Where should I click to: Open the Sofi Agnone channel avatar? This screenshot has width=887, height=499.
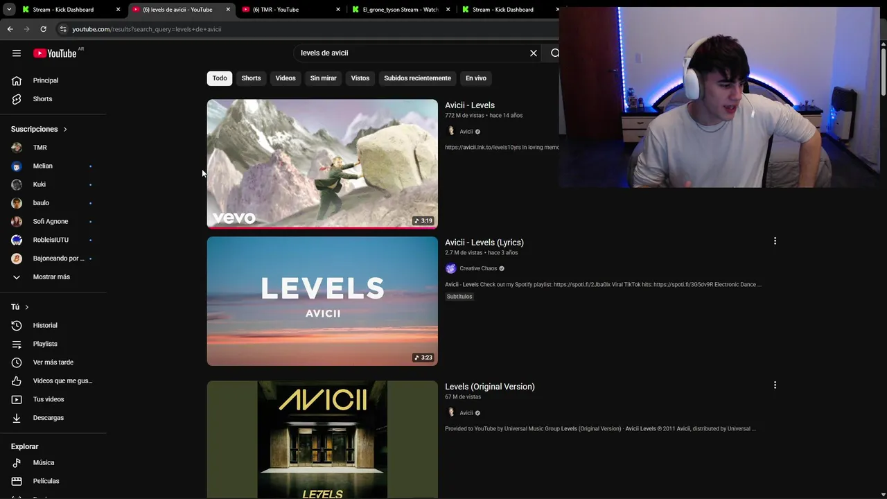pyautogui.click(x=17, y=221)
